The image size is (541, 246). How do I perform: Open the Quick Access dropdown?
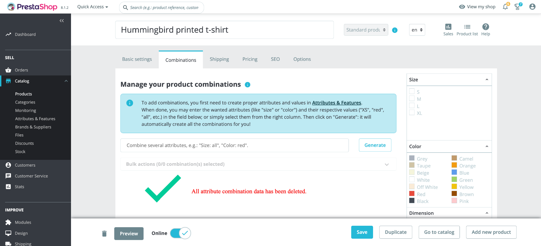point(93,7)
